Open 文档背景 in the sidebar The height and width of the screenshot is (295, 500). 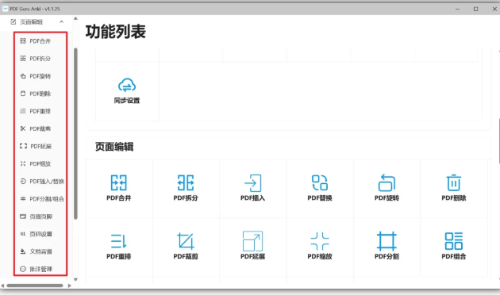[x=36, y=251]
